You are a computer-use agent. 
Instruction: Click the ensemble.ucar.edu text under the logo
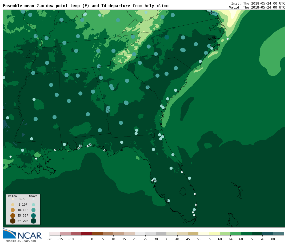(x=21, y=241)
